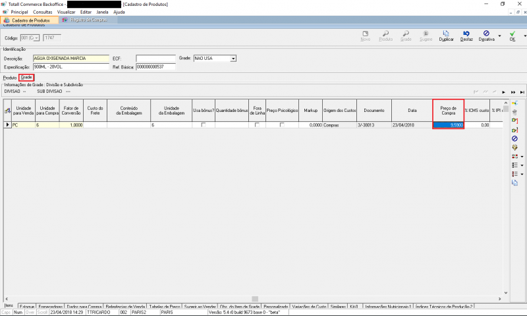Switch to the Produto tab
The image size is (527, 316).
10,78
